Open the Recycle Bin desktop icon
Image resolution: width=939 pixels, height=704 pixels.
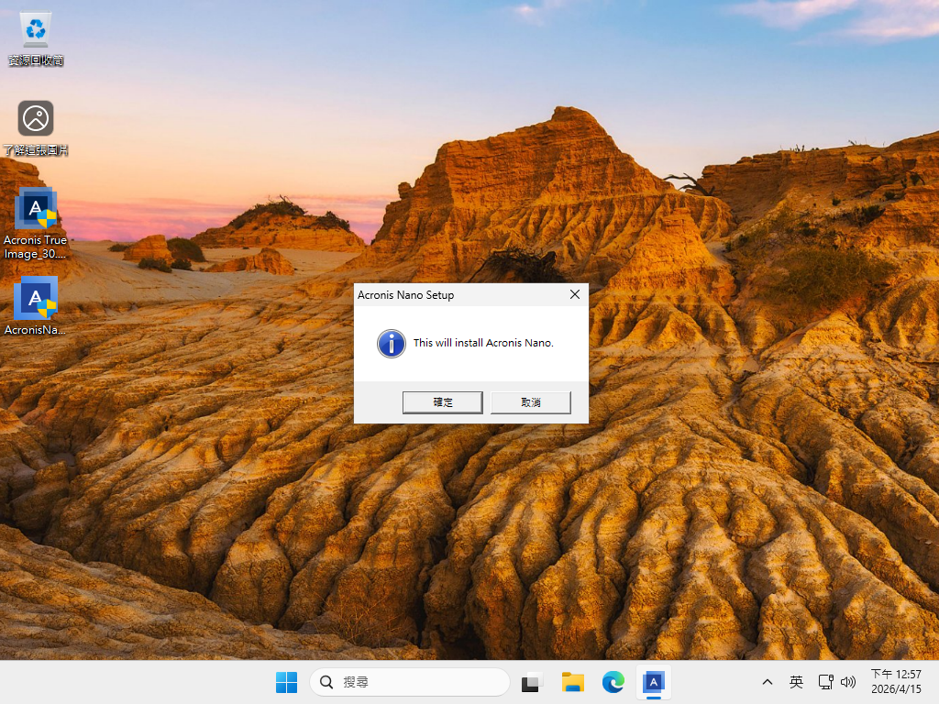point(36,31)
